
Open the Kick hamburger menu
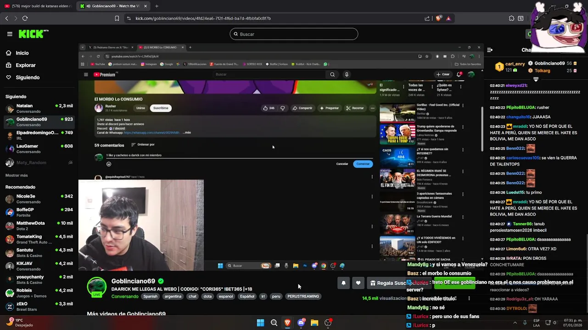pyautogui.click(x=10, y=34)
